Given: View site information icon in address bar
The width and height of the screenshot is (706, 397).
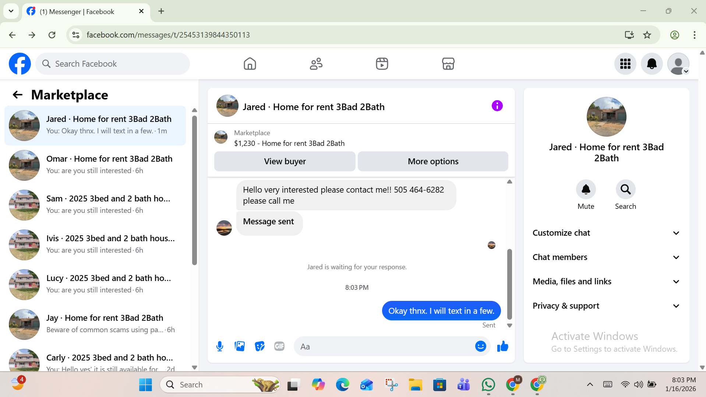Looking at the screenshot, I should (76, 35).
